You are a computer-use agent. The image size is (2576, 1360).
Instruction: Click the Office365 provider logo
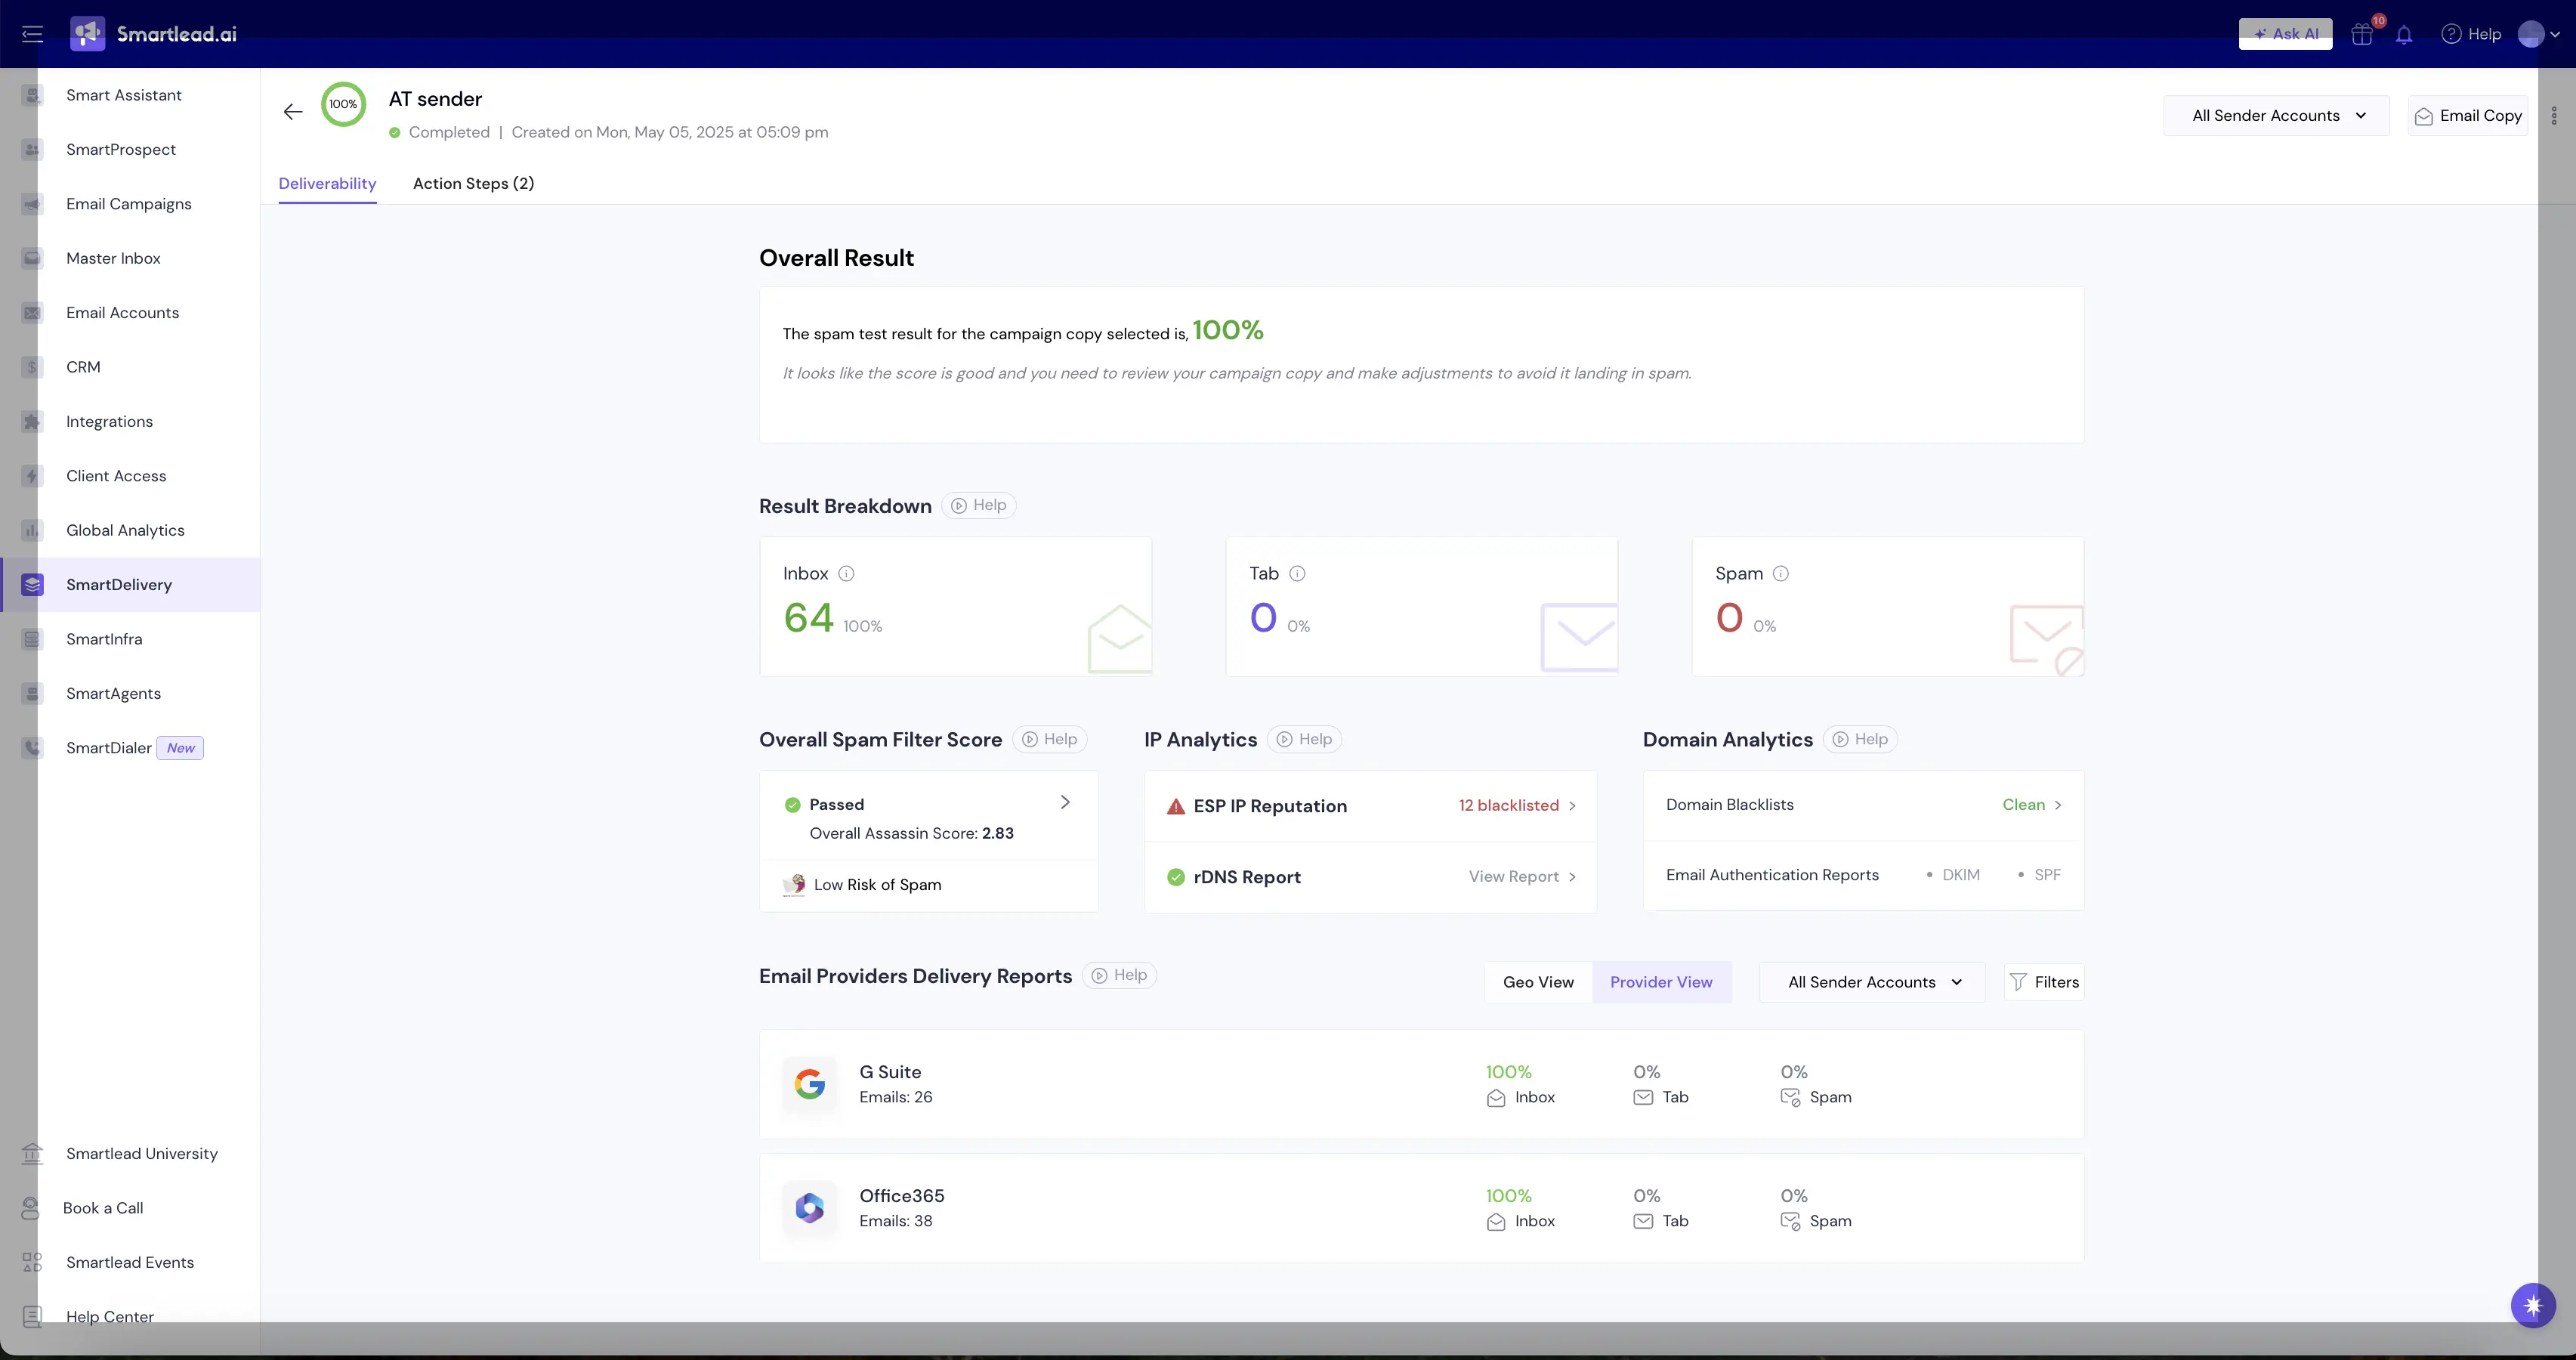(809, 1208)
